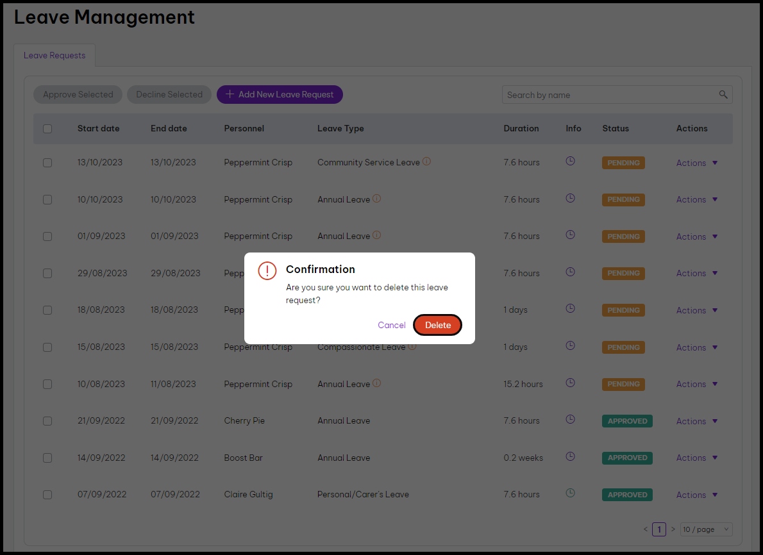Go to page 1 in pagination
This screenshot has width=763, height=555.
point(658,529)
